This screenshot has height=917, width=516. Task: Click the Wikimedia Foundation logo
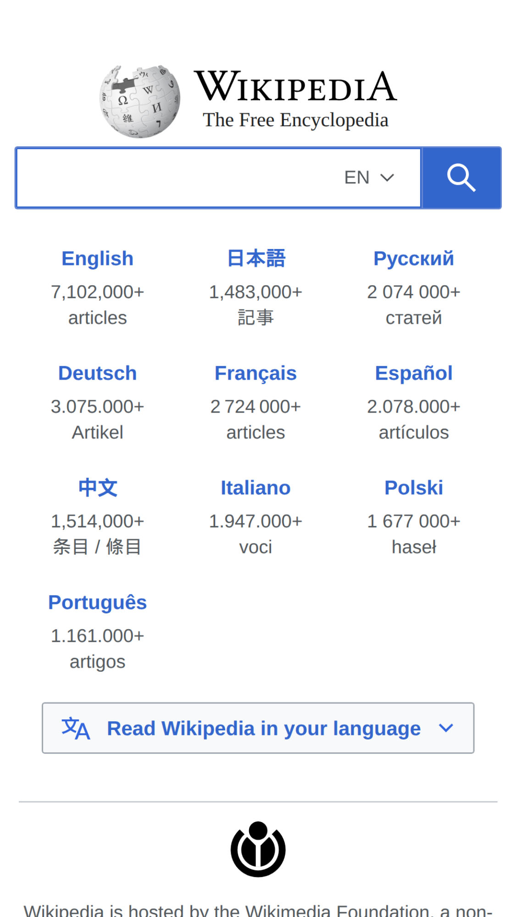258,849
